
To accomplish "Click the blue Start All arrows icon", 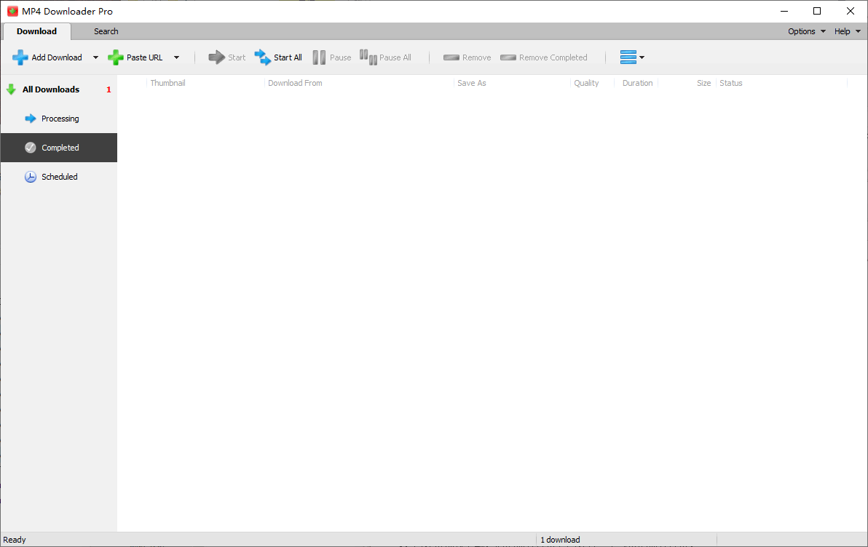I will pyautogui.click(x=262, y=57).
